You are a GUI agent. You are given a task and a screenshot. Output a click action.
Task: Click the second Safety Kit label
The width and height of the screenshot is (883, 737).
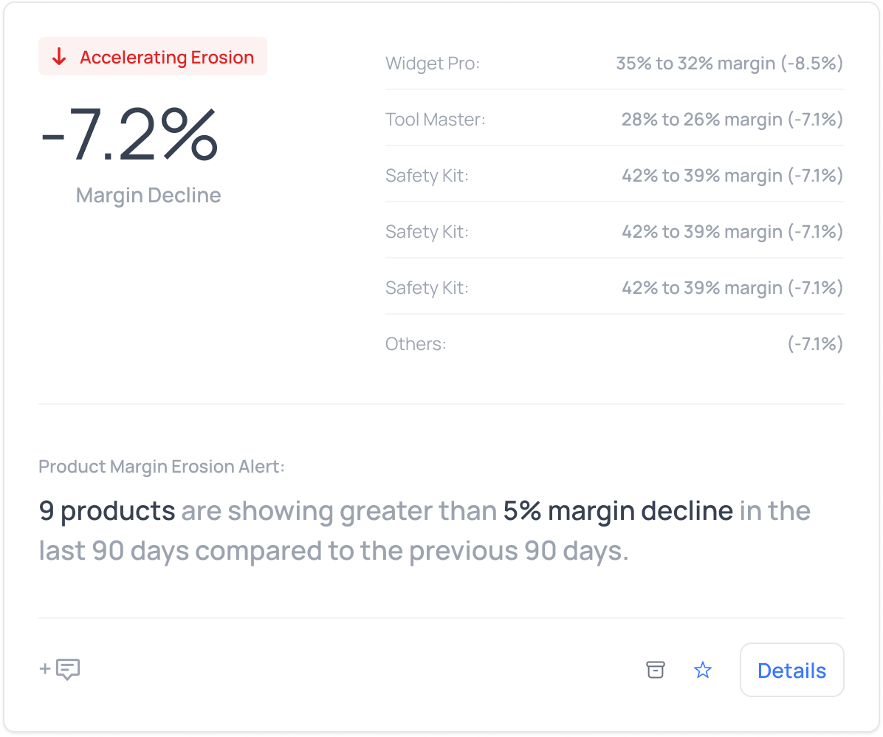click(427, 232)
